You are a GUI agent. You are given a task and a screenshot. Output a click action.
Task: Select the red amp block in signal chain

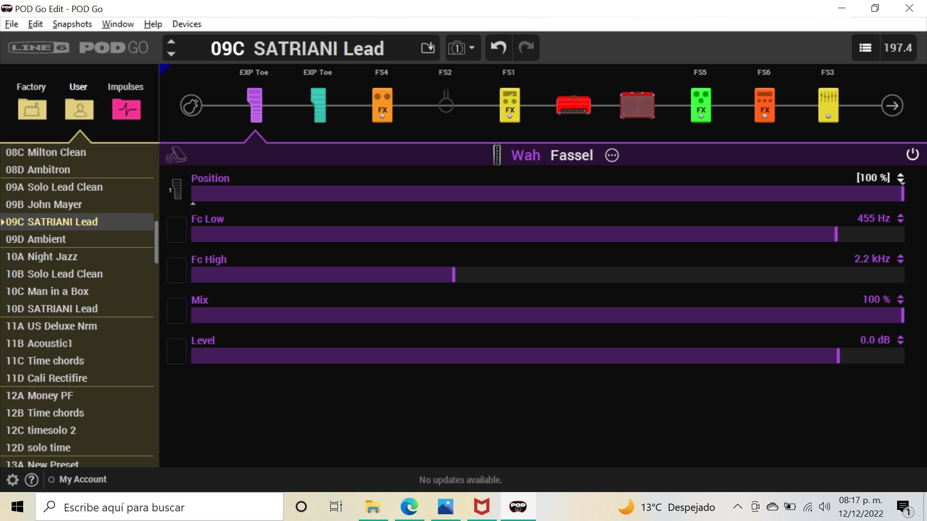click(573, 105)
